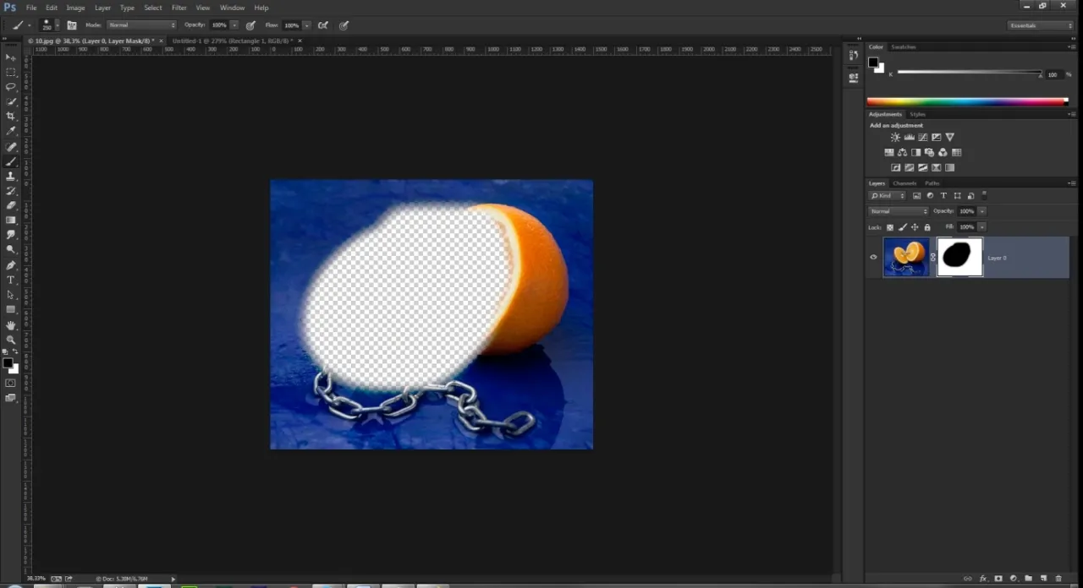Select the Zoom tool
This screenshot has height=588, width=1083.
point(11,340)
